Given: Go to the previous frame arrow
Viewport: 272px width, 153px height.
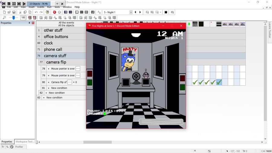Looking at the screenshot, I should (135, 12).
